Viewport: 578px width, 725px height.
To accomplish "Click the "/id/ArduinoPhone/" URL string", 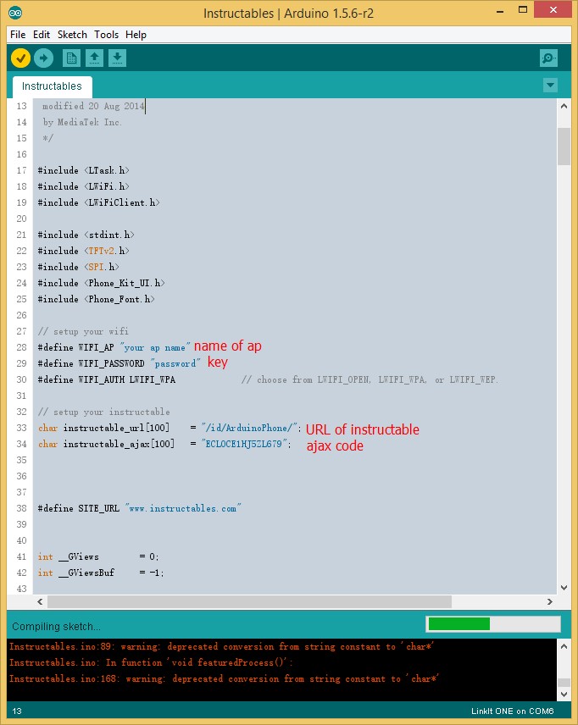I will click(x=249, y=428).
